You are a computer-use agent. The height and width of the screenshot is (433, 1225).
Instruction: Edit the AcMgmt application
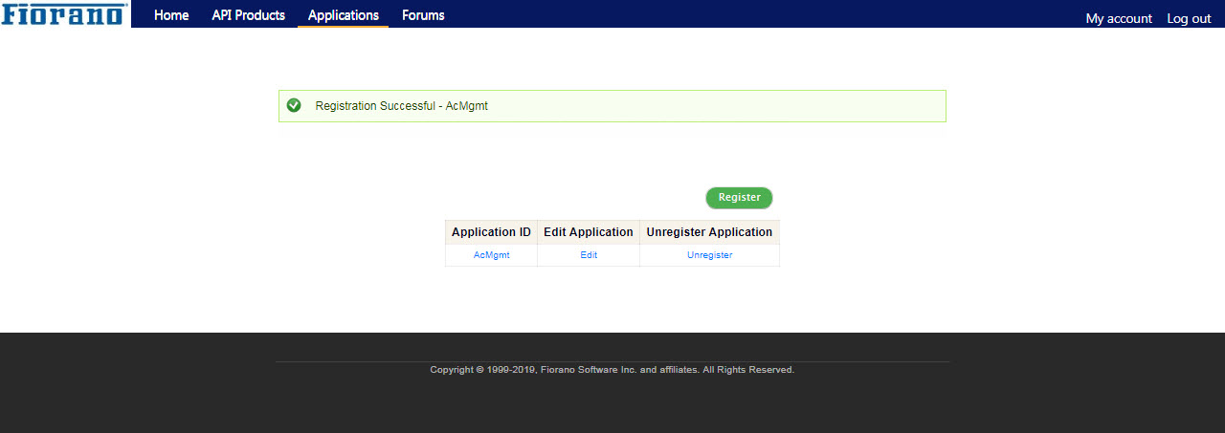[589, 255]
